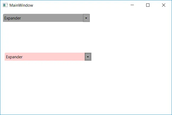Close the MainWindow window
This screenshot has width=172, height=115.
click(x=163, y=5)
